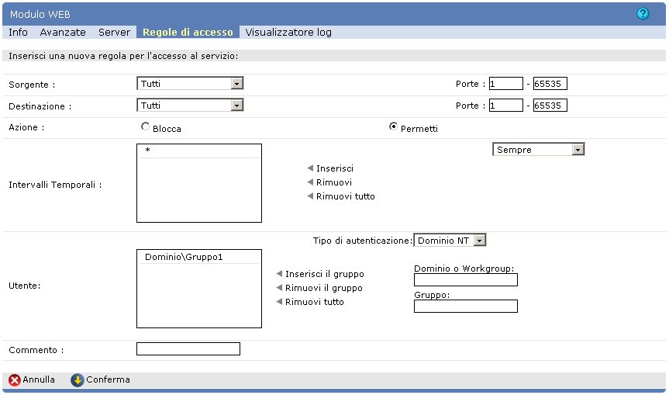The width and height of the screenshot is (669, 395).
Task: Switch to the Avanzate tab
Action: click(63, 33)
